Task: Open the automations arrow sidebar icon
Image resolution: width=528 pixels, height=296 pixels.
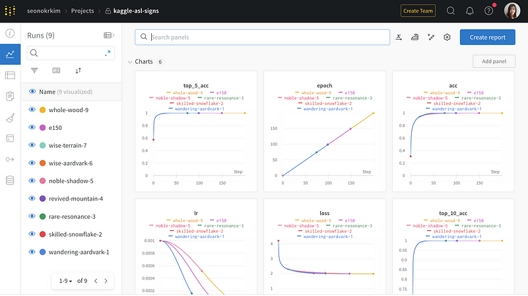Action: 10,160
